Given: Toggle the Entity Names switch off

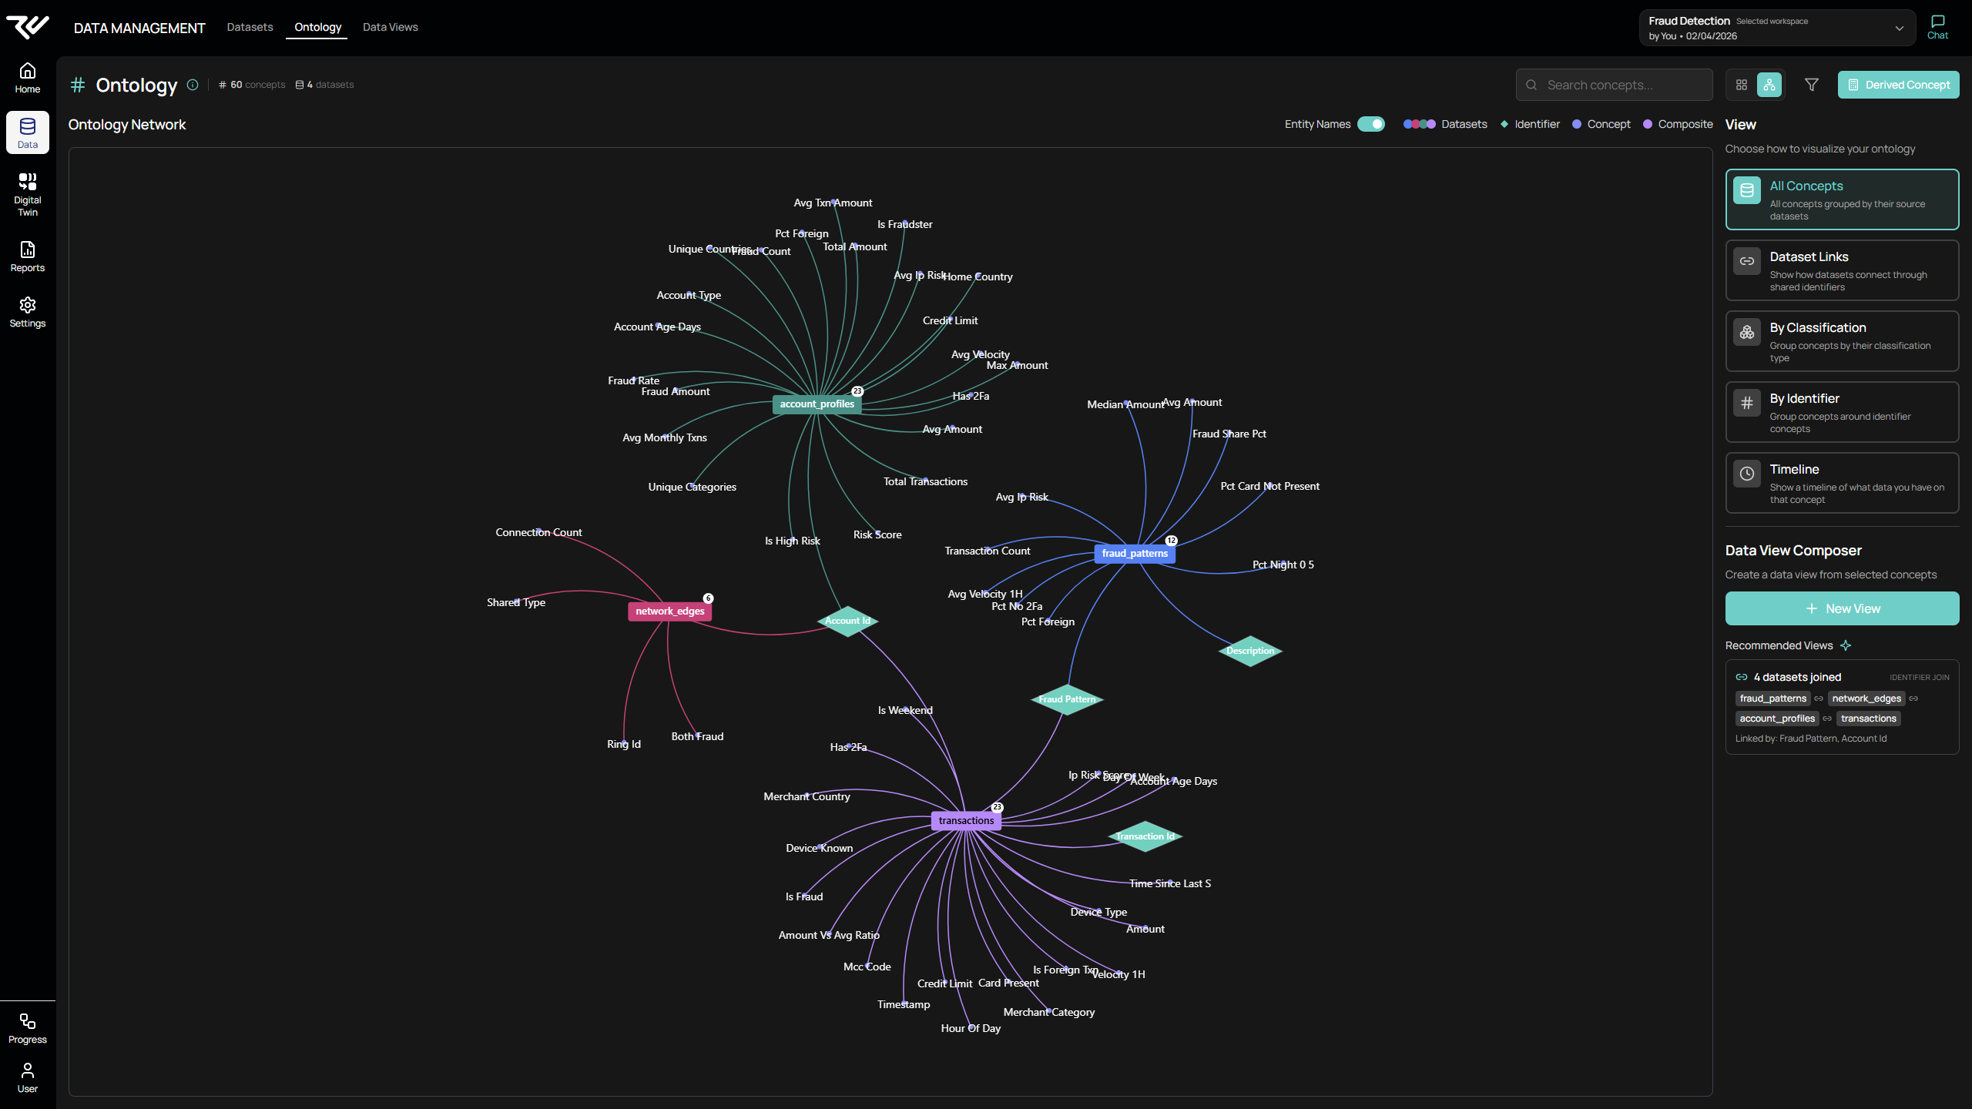Looking at the screenshot, I should pos(1370,123).
